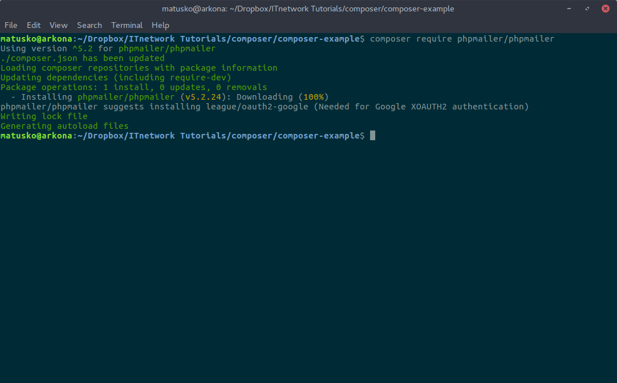Click the (100%) download progress indicator
Viewport: 617px width, 383px height.
pos(313,96)
